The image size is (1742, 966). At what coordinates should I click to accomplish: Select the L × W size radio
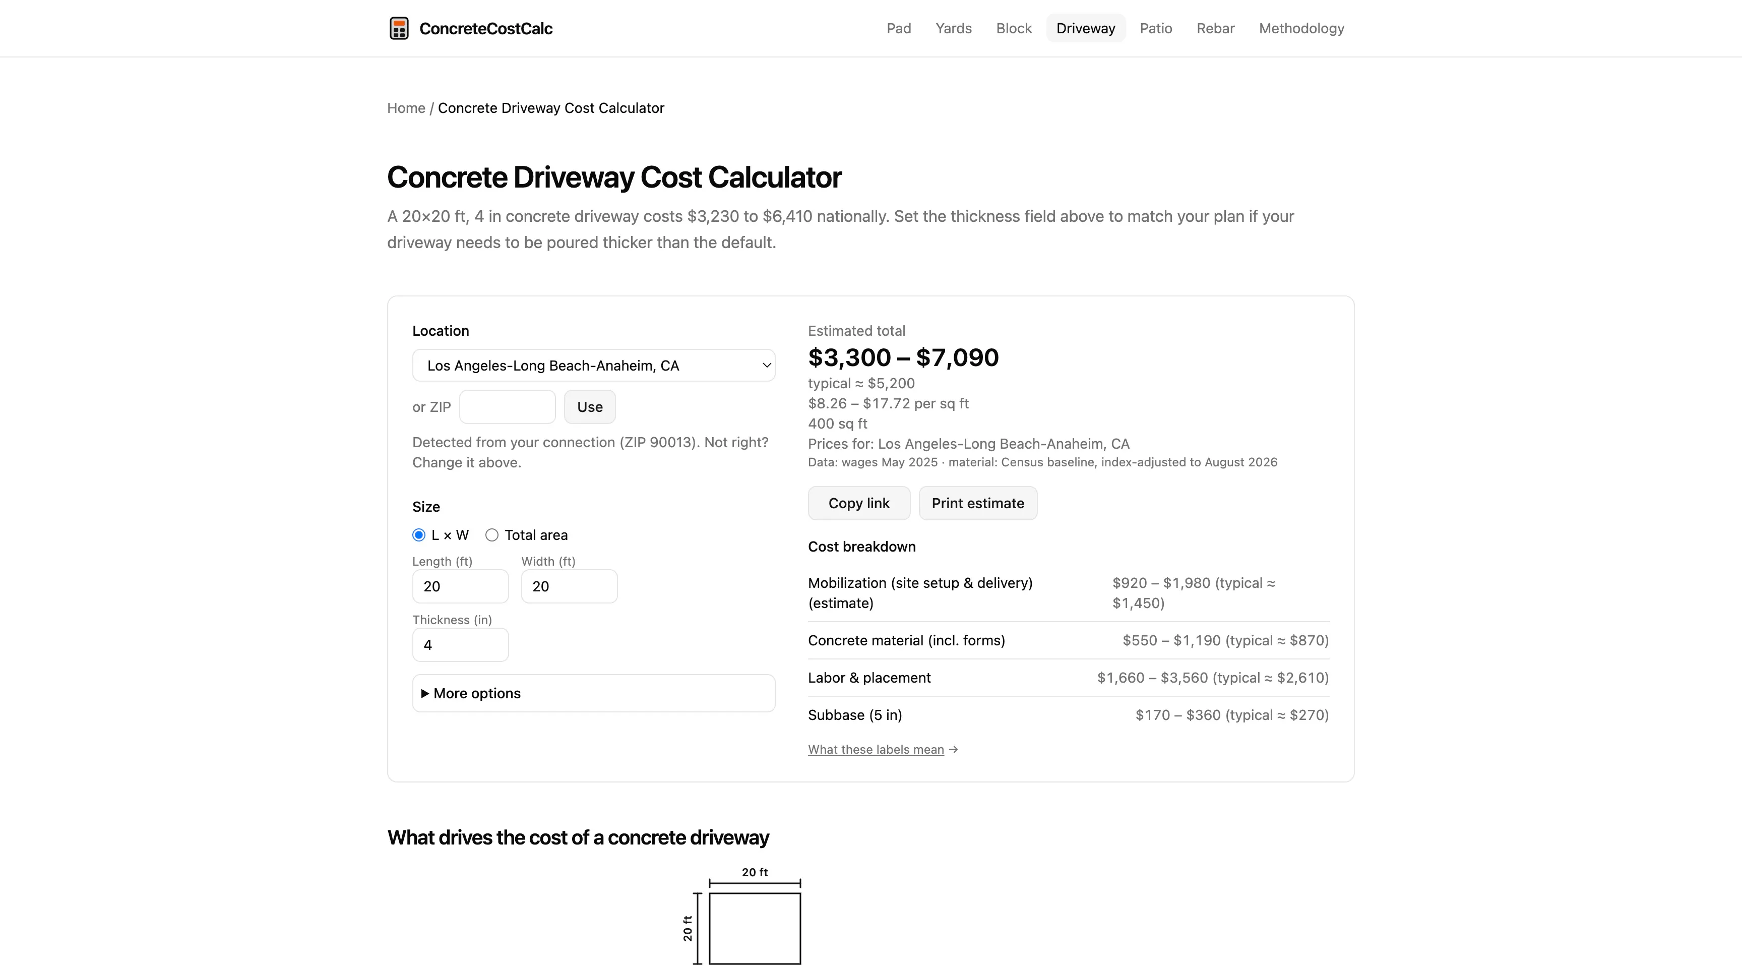point(418,535)
